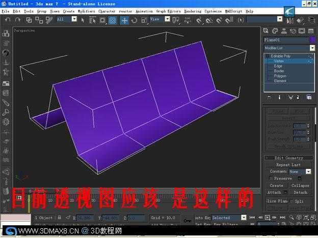Open the Select by Name tool
This screenshot has height=238, width=318.
(x=93, y=20)
